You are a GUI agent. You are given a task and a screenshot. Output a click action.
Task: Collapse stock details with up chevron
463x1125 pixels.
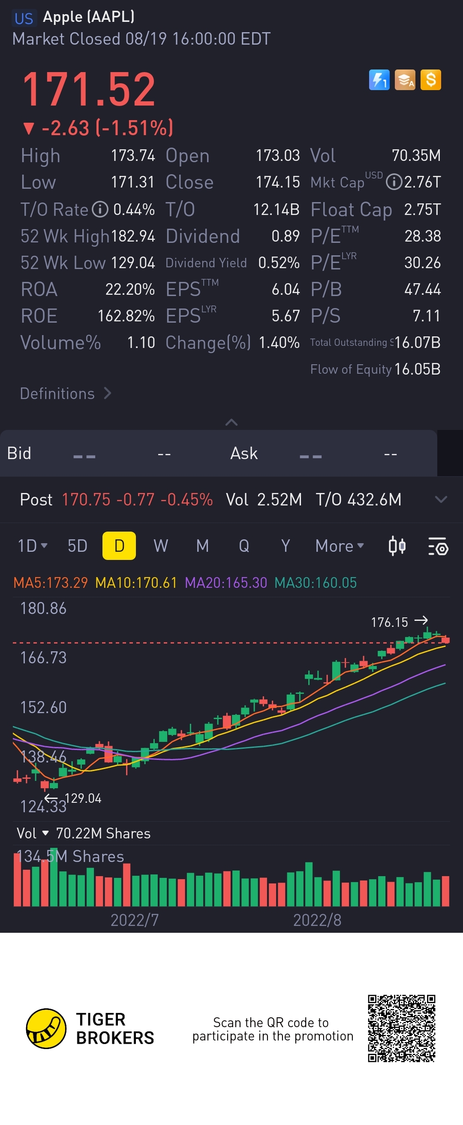coord(231,422)
